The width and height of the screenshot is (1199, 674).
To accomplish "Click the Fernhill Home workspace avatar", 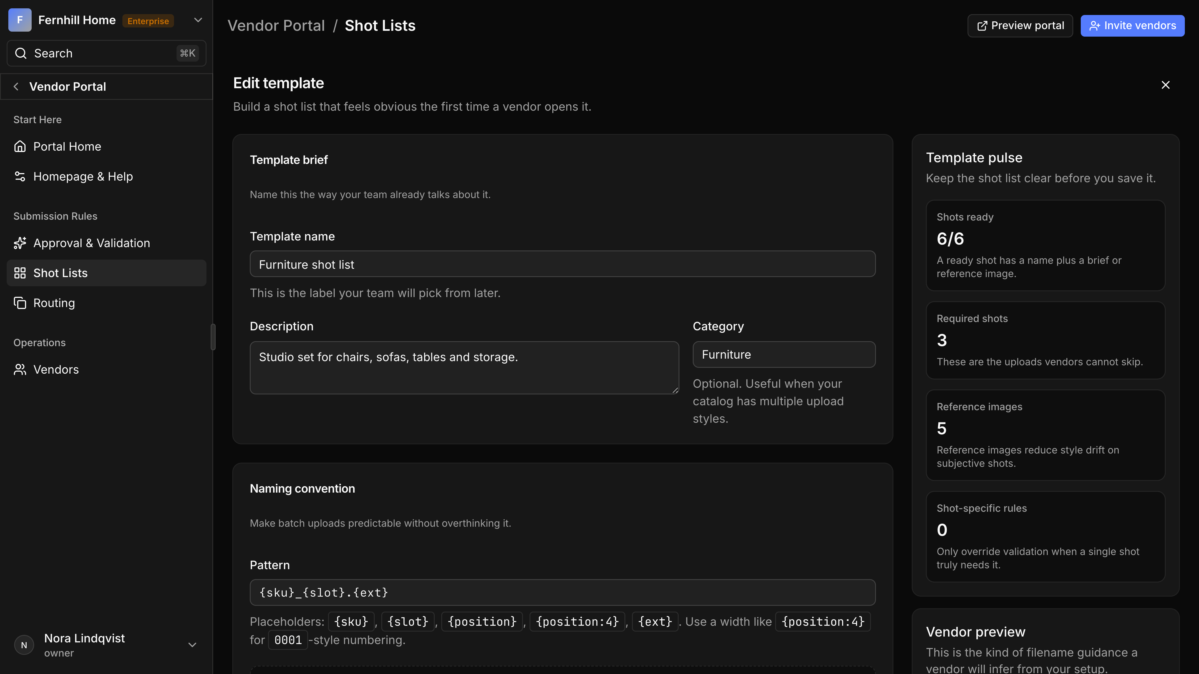I will [x=19, y=20].
